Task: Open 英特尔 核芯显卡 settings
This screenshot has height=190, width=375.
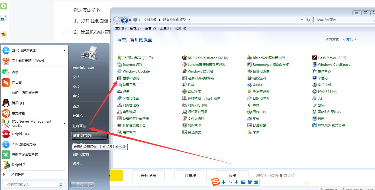Action: coord(331,126)
